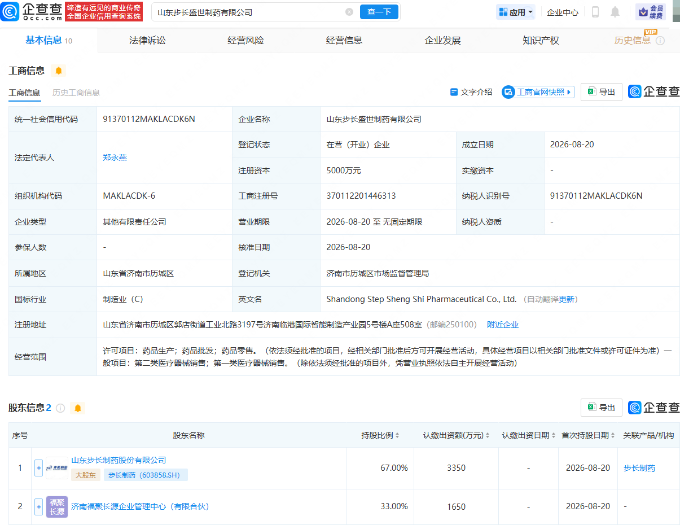Click 企查查 logo beside 工商信息 export
The height and width of the screenshot is (525, 680).
(654, 91)
